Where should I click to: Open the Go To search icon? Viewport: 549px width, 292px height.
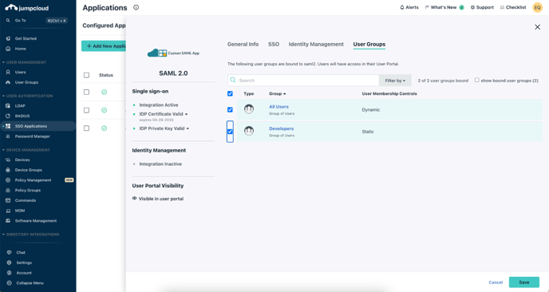pyautogui.click(x=8, y=21)
